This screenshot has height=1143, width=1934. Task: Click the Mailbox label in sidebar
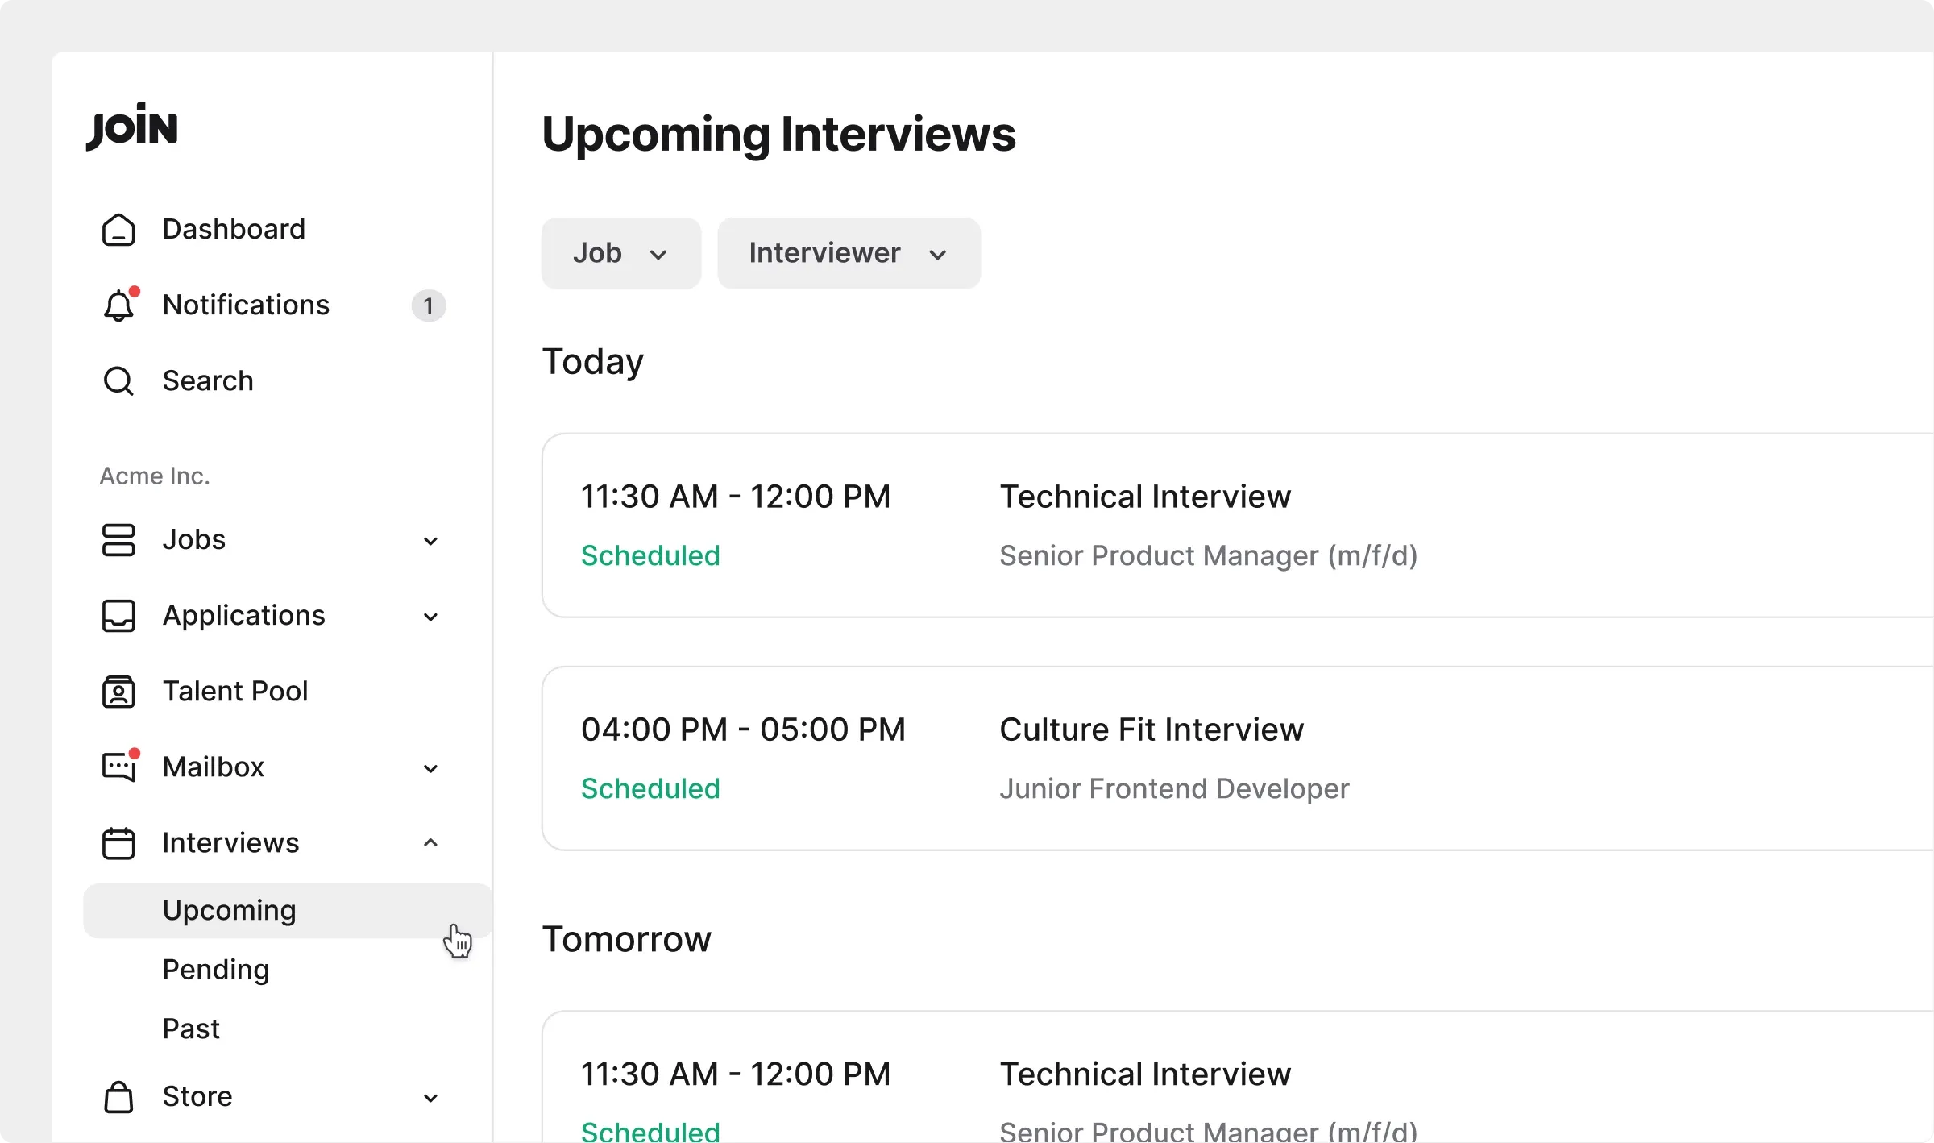click(x=214, y=767)
